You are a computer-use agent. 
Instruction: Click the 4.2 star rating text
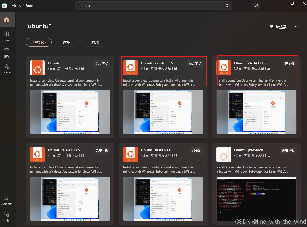[x=145, y=155]
